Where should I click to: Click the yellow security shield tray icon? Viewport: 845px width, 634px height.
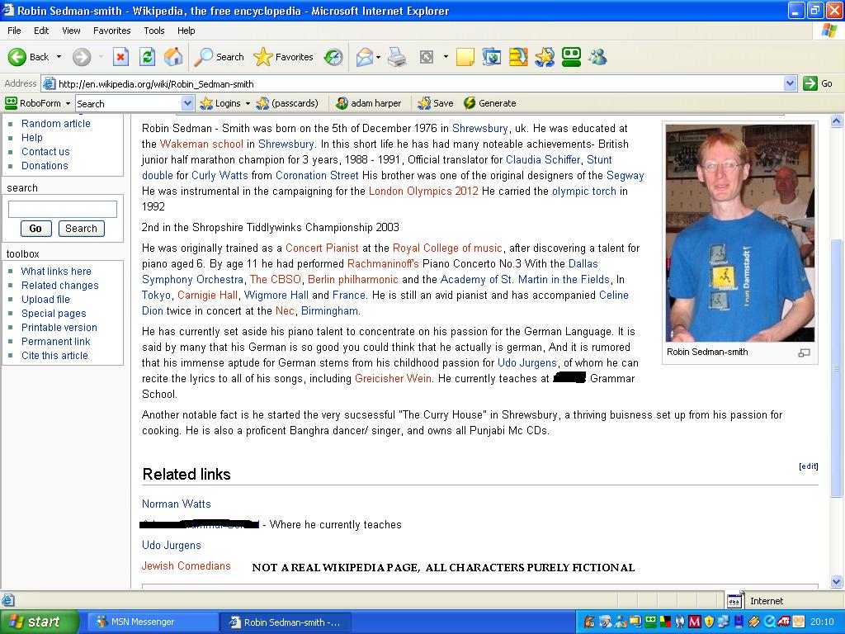709,622
